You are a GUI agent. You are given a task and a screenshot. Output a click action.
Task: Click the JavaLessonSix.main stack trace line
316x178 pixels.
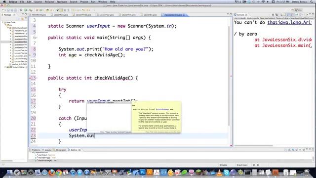click(283, 45)
